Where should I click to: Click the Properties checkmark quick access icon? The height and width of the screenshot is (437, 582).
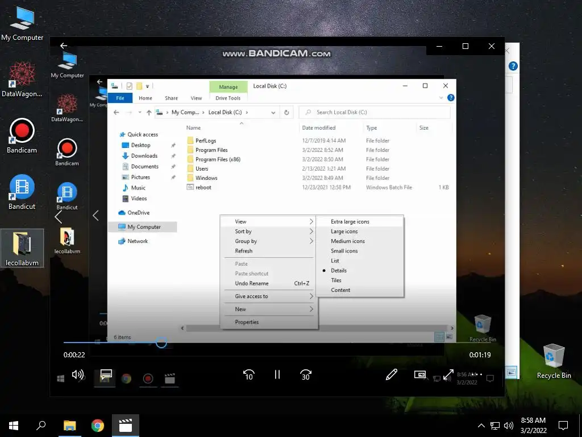tap(129, 86)
